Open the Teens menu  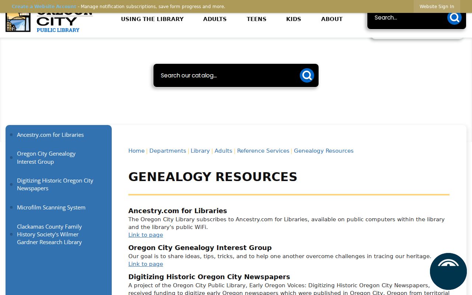[x=257, y=19]
